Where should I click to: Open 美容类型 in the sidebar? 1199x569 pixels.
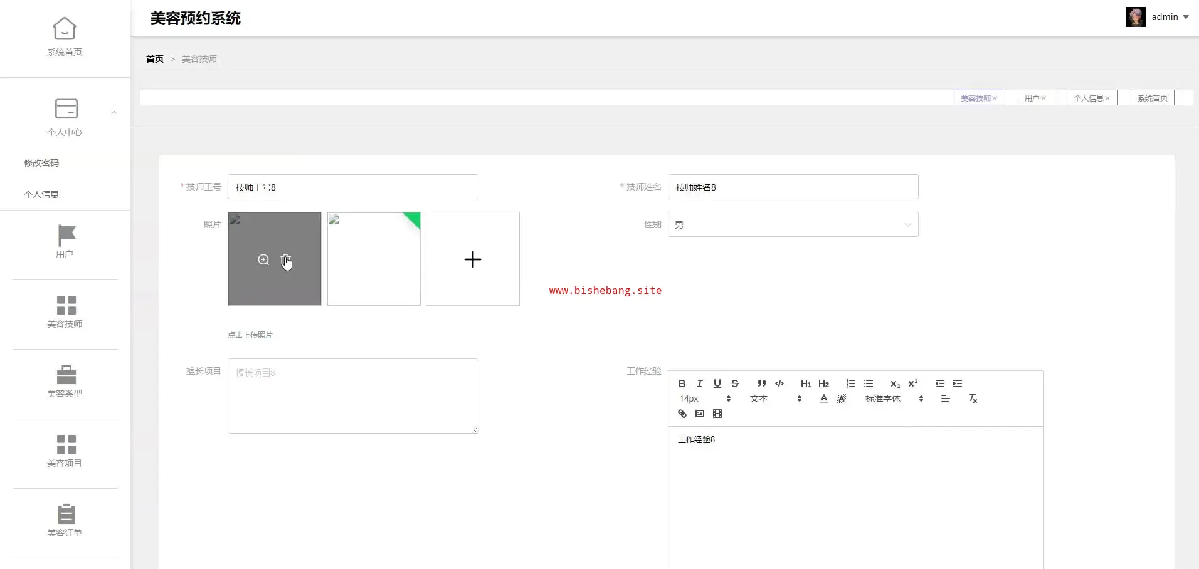(65, 381)
